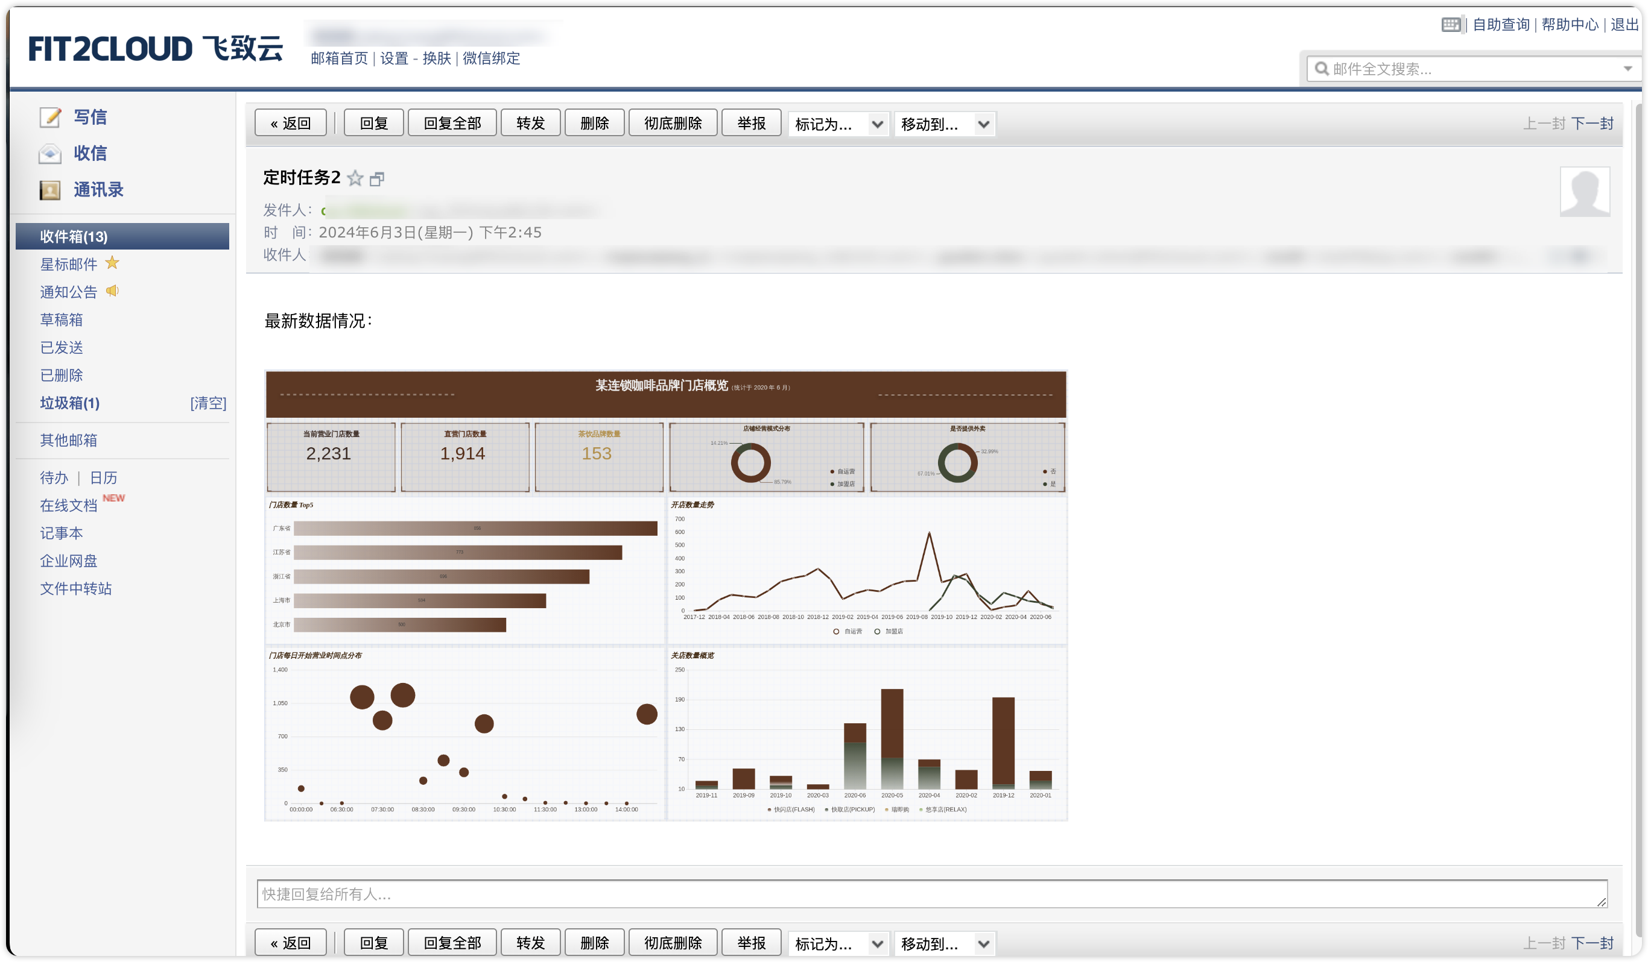Click the speaker icon beside 通知公告
1648x962 pixels.
pos(112,291)
